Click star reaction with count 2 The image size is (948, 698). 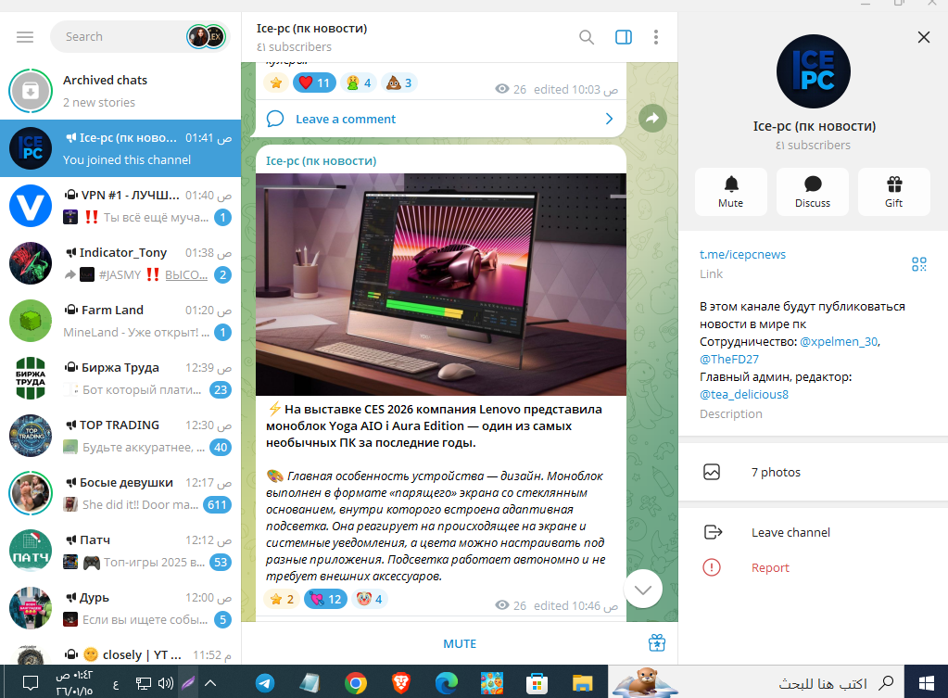[x=283, y=599]
